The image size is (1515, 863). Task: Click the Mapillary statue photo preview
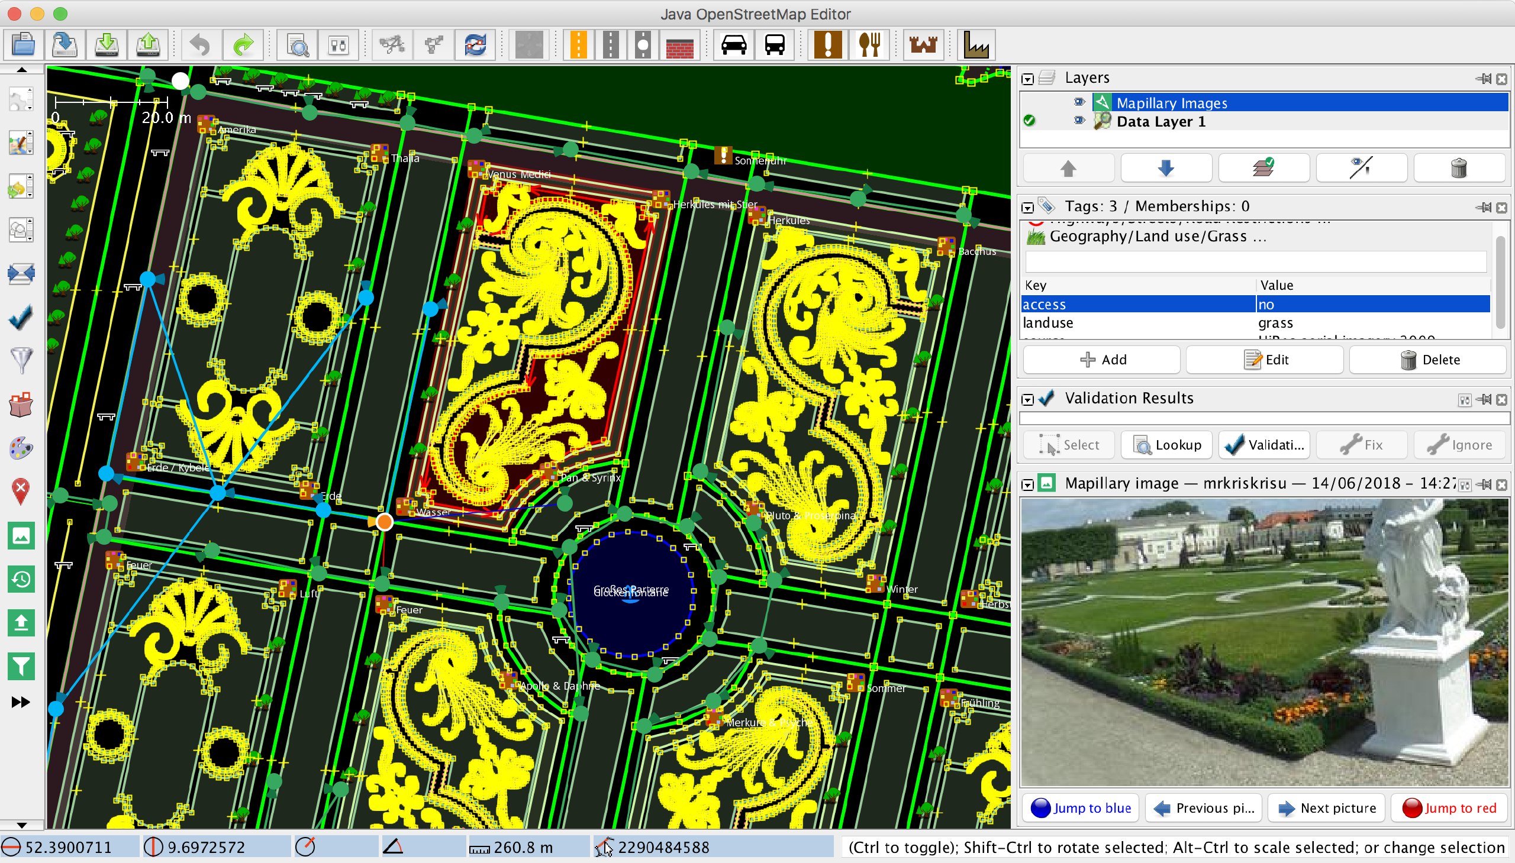tap(1264, 642)
